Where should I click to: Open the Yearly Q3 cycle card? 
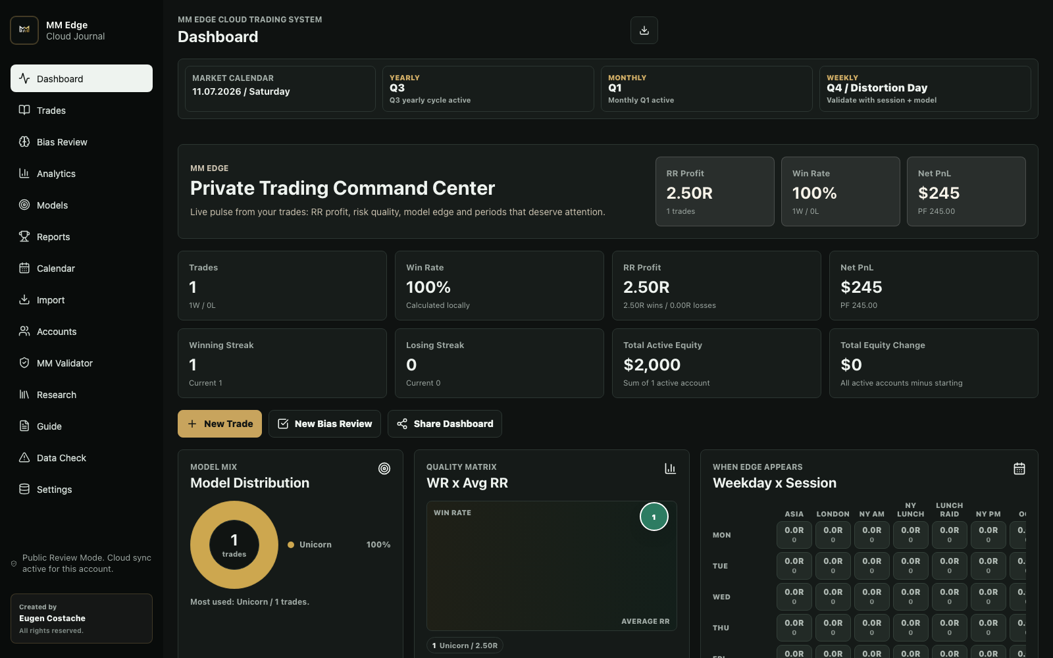[488, 89]
